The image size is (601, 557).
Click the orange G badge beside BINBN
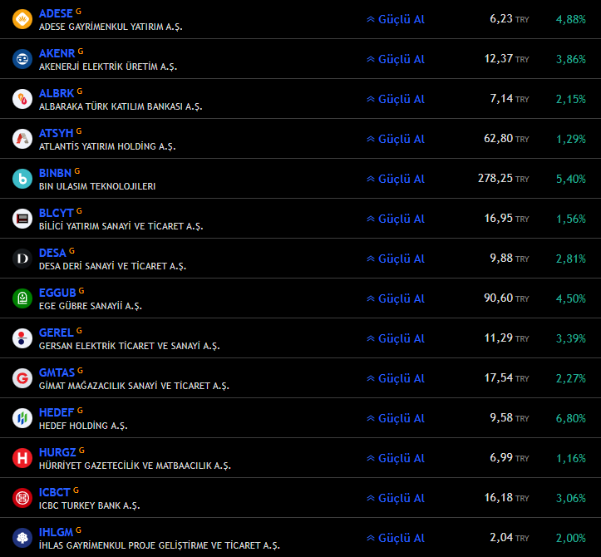point(77,171)
